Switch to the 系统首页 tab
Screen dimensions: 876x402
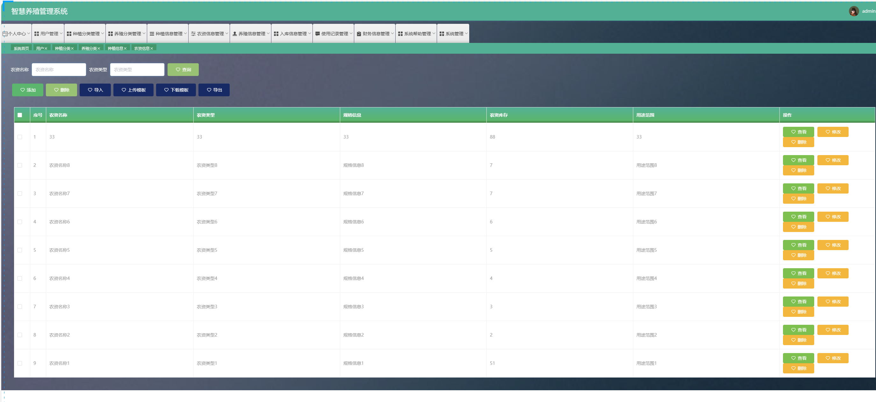coord(21,49)
